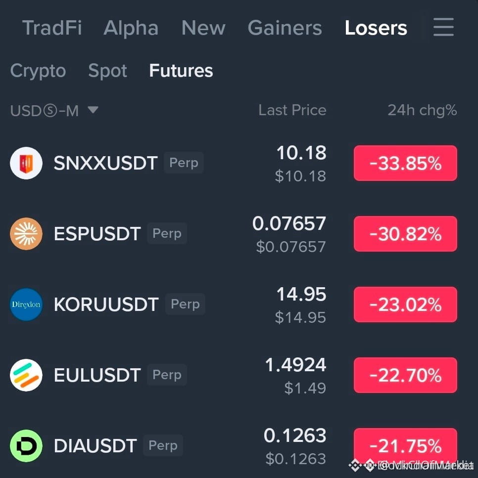The height and width of the screenshot is (478, 478).
Task: Toggle the -33.85% change badge
Action: click(405, 163)
